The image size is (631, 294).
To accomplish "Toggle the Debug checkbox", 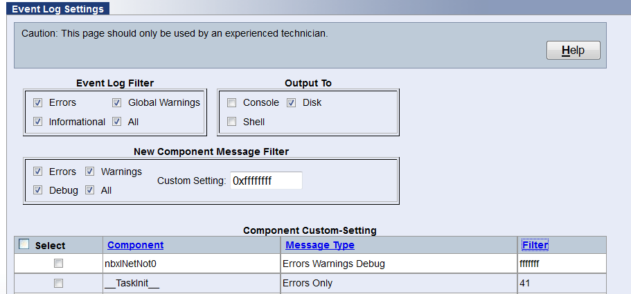I will [38, 190].
